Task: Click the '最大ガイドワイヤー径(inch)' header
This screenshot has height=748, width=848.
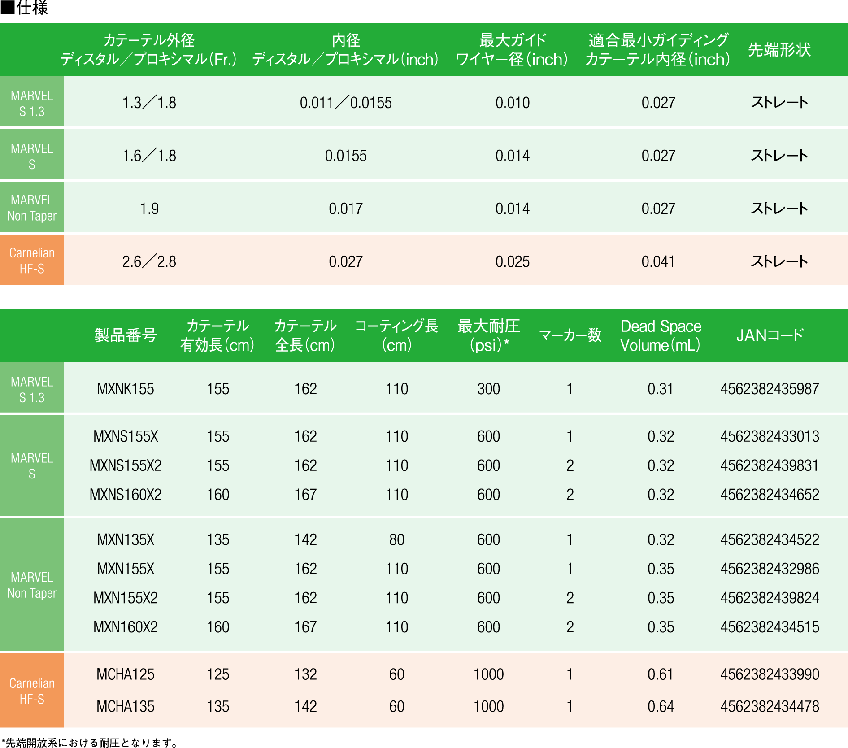Action: 512,50
